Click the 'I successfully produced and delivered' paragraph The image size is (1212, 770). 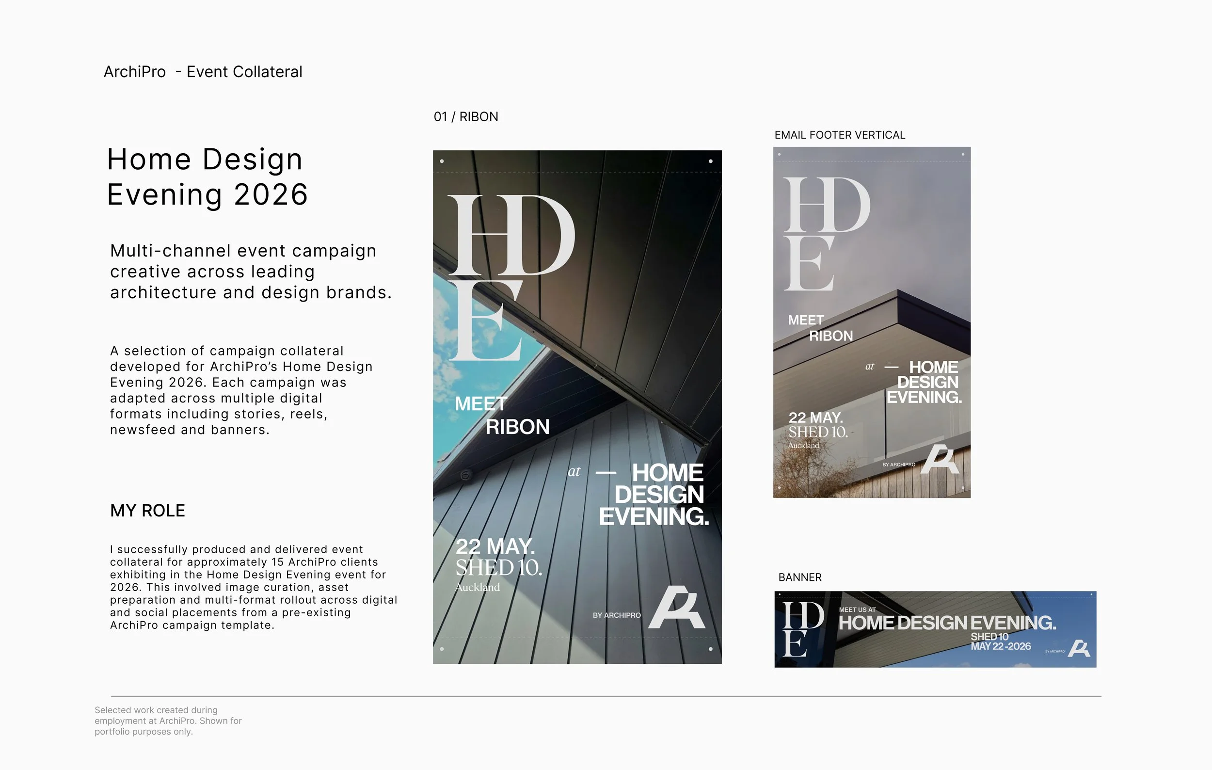(x=254, y=587)
